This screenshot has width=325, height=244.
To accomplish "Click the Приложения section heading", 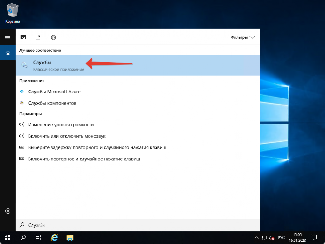I will pyautogui.click(x=32, y=81).
